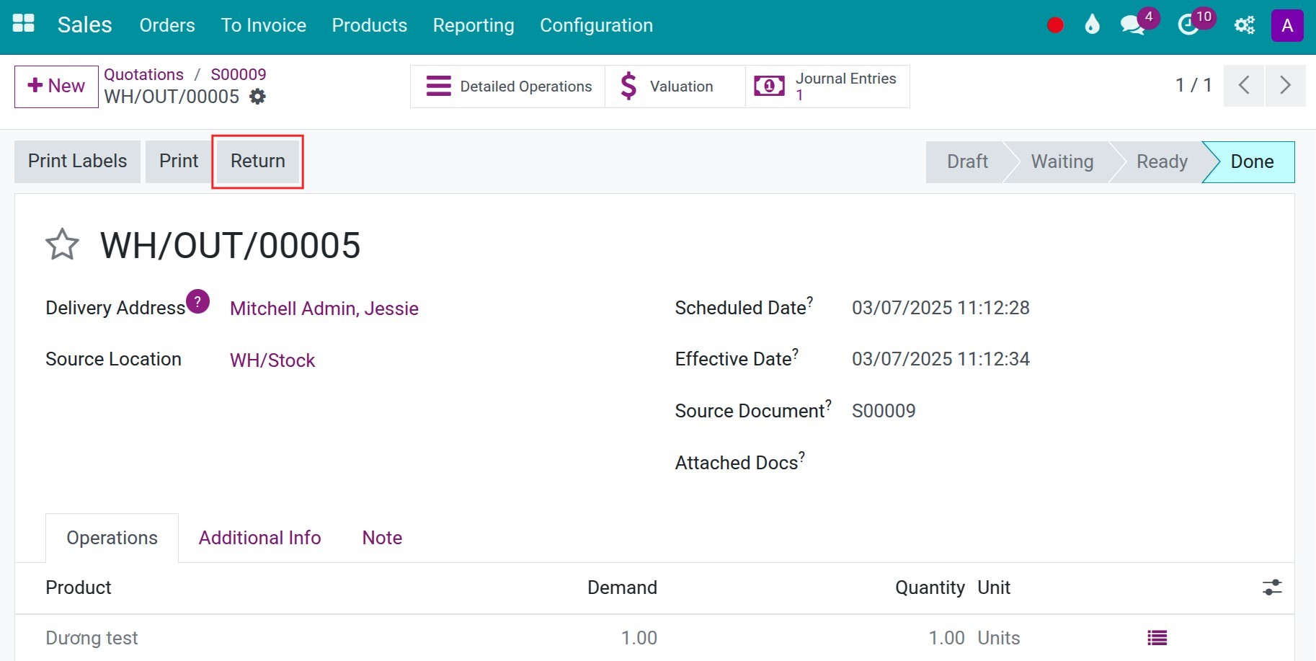1316x661 pixels.
Task: Mark WH/OUT/00005 with the star icon
Action: pyautogui.click(x=62, y=244)
